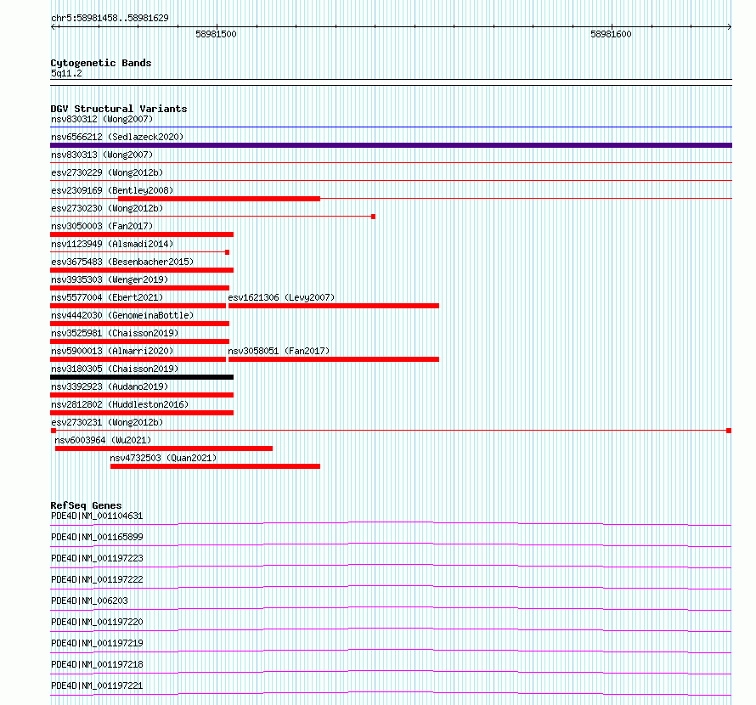Click the nsv6003964 red variant bar

click(x=164, y=448)
